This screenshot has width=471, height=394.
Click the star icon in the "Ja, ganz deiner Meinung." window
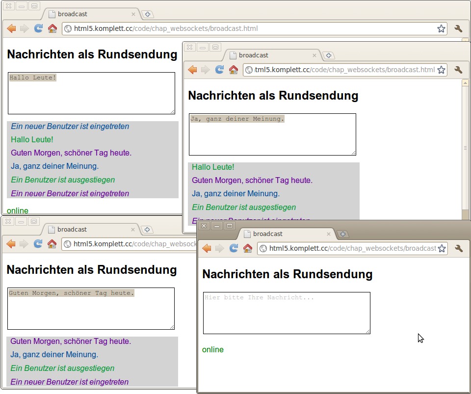442,70
